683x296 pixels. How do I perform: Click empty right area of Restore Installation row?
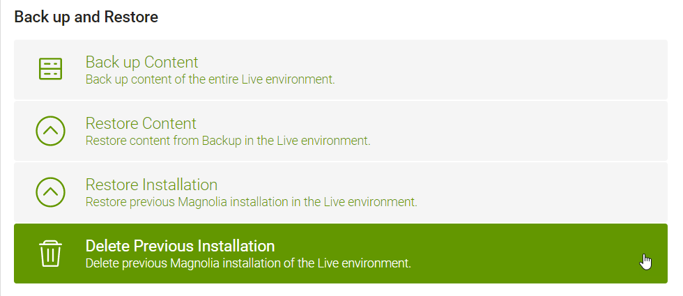544,192
